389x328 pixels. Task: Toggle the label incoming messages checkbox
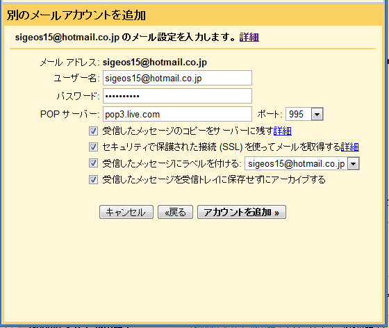point(93,163)
